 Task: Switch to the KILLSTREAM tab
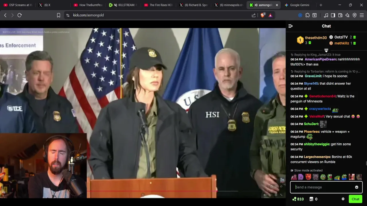[123, 5]
